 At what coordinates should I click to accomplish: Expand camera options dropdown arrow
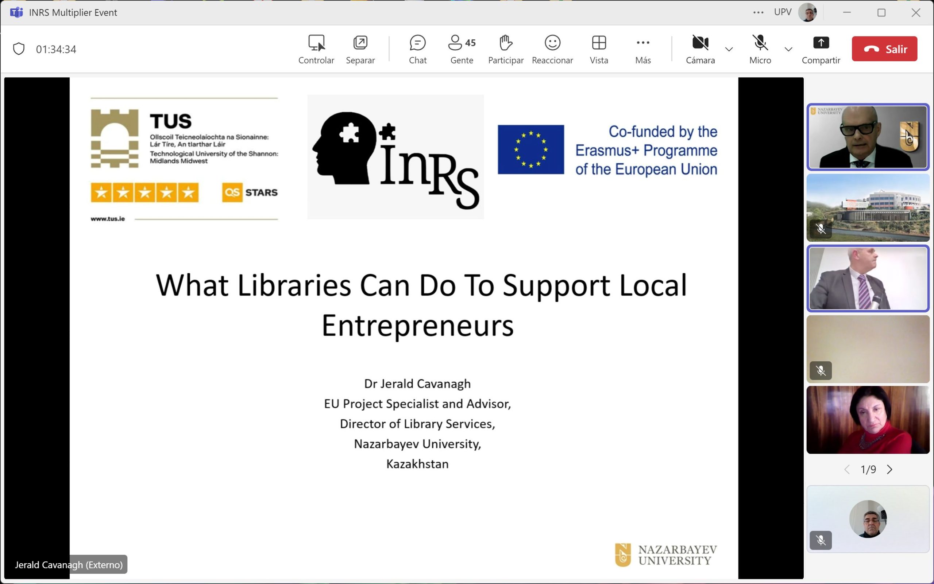click(x=729, y=50)
